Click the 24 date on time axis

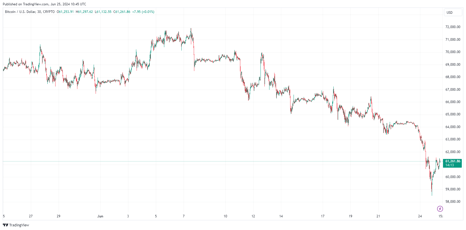point(420,216)
